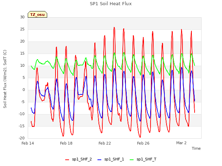Click the Feb 14 x-axis label
This screenshot has height=166, width=222.
(x=28, y=143)
